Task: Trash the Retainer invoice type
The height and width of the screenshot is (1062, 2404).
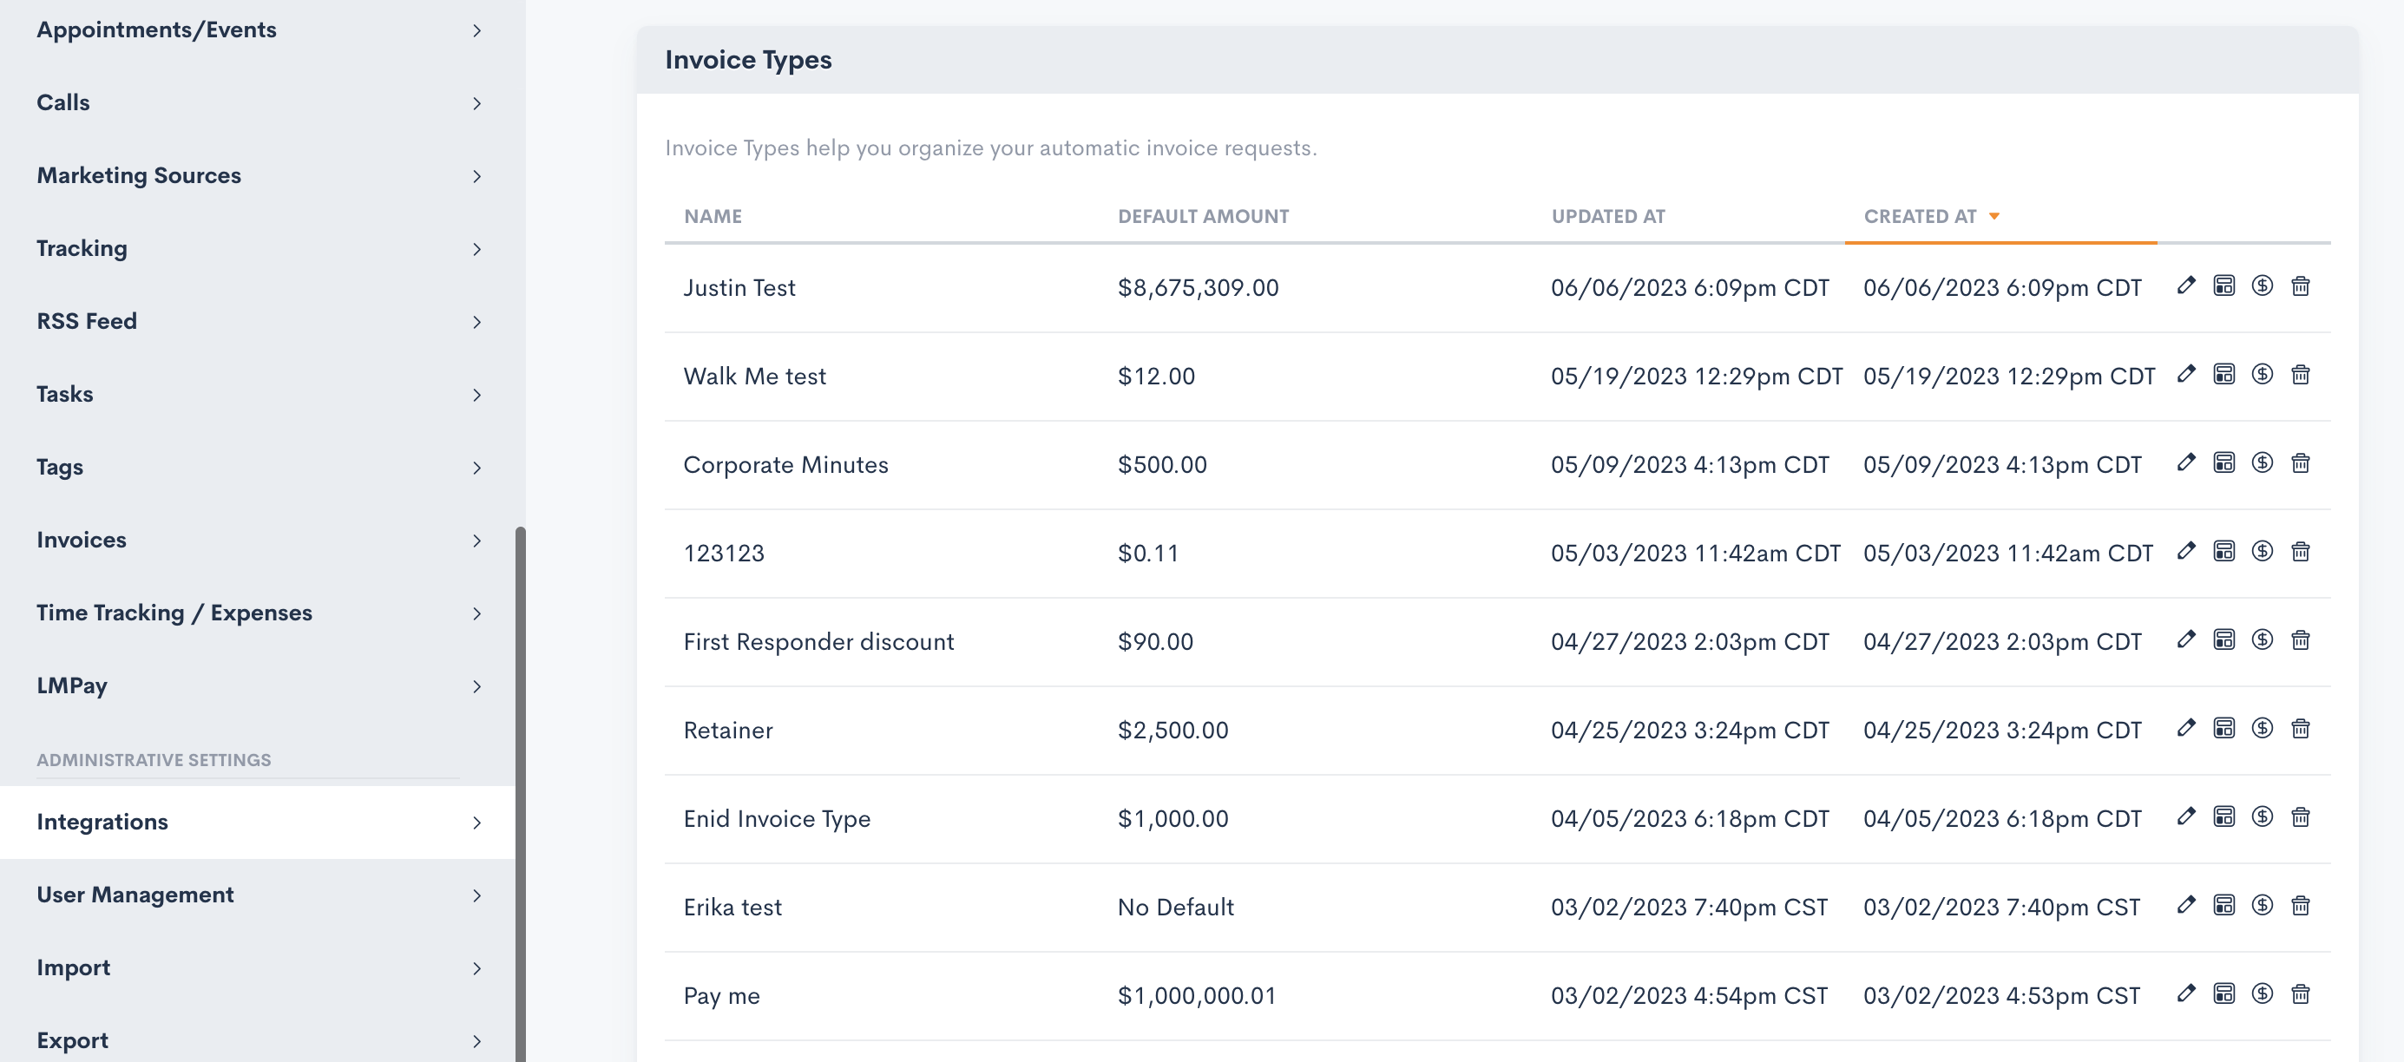Action: click(2301, 729)
